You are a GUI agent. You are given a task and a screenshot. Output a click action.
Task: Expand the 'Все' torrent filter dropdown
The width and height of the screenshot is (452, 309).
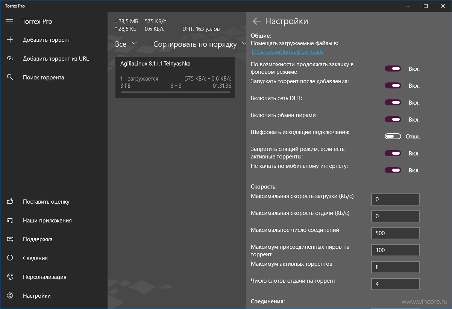(126, 44)
